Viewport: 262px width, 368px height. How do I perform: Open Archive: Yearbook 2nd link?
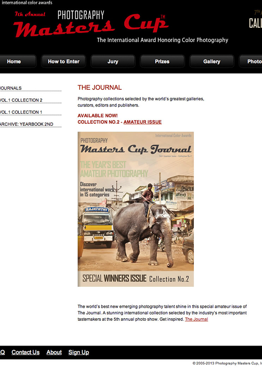(27, 124)
